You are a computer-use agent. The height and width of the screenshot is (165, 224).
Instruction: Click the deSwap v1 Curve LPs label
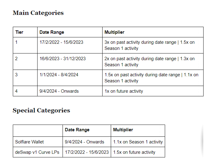pyautogui.click(x=38, y=152)
